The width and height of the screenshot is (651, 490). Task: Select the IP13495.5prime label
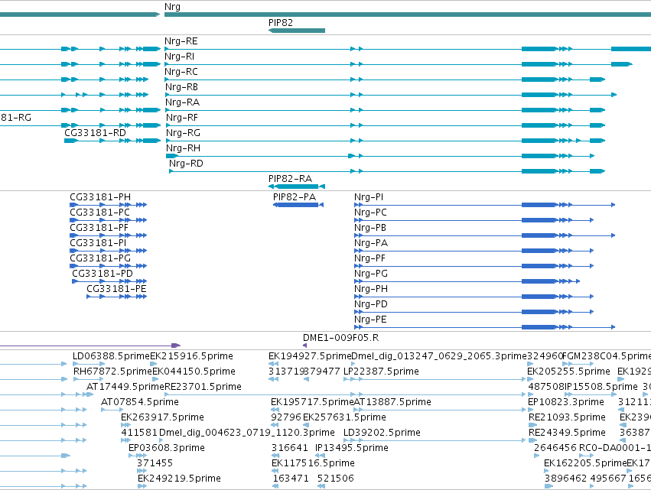point(352,449)
